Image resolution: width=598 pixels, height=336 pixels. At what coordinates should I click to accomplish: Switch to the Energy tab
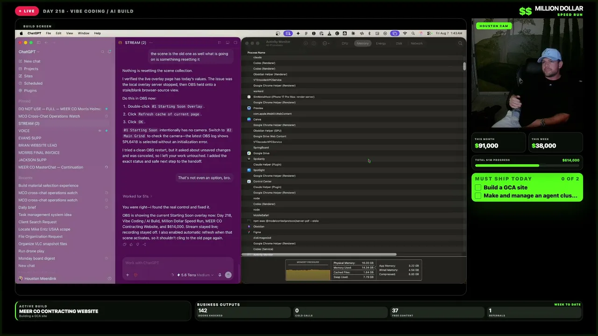381,43
